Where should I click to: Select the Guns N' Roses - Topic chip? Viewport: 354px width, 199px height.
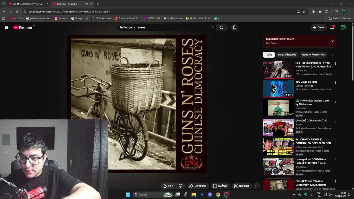coord(314,55)
